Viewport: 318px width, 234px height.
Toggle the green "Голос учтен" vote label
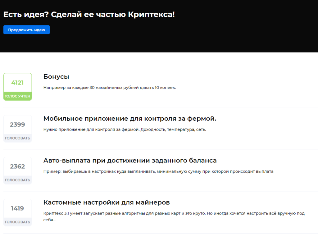[17, 96]
